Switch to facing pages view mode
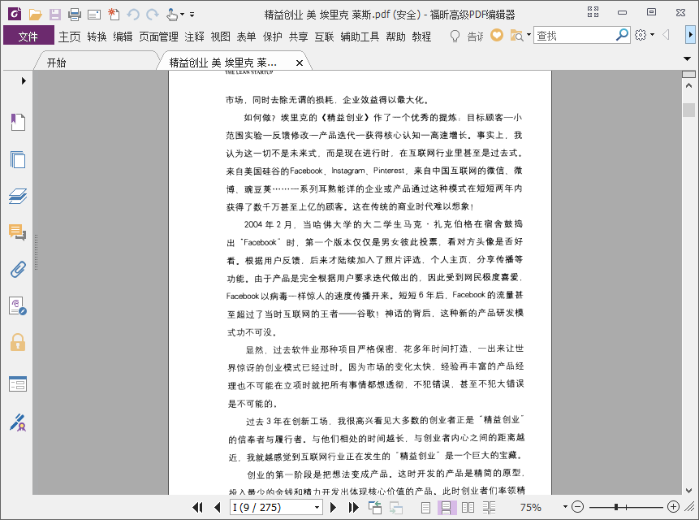 click(468, 507)
